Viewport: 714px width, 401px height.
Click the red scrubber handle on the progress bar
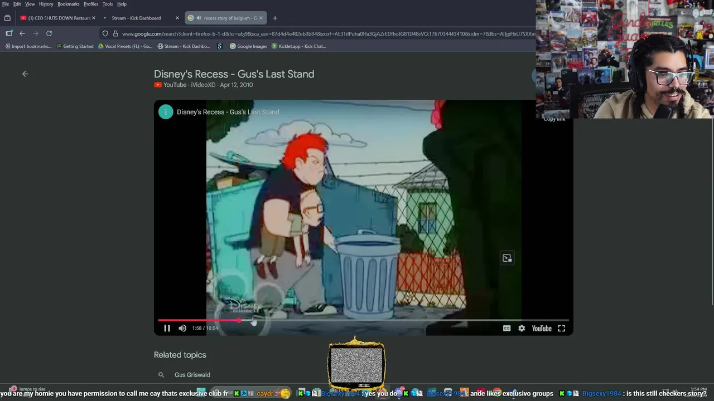coord(239,320)
